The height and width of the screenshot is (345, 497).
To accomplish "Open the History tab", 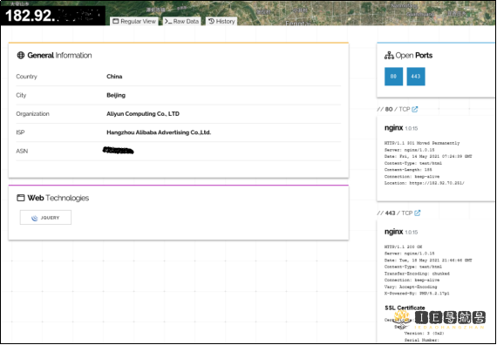I will tap(221, 21).
